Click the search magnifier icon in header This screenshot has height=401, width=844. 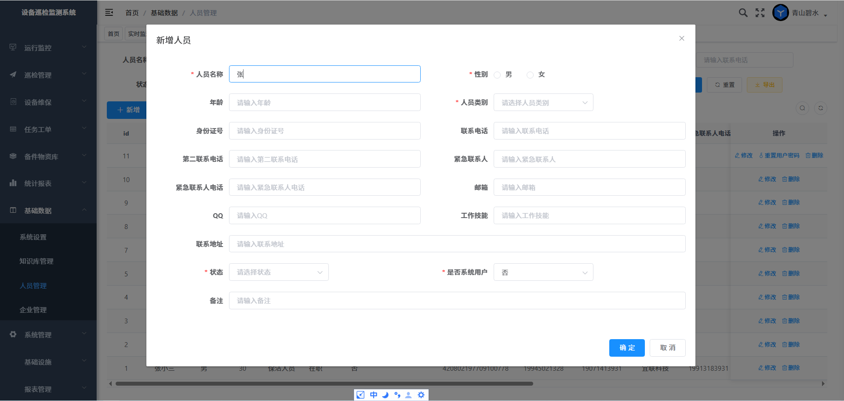pos(743,13)
